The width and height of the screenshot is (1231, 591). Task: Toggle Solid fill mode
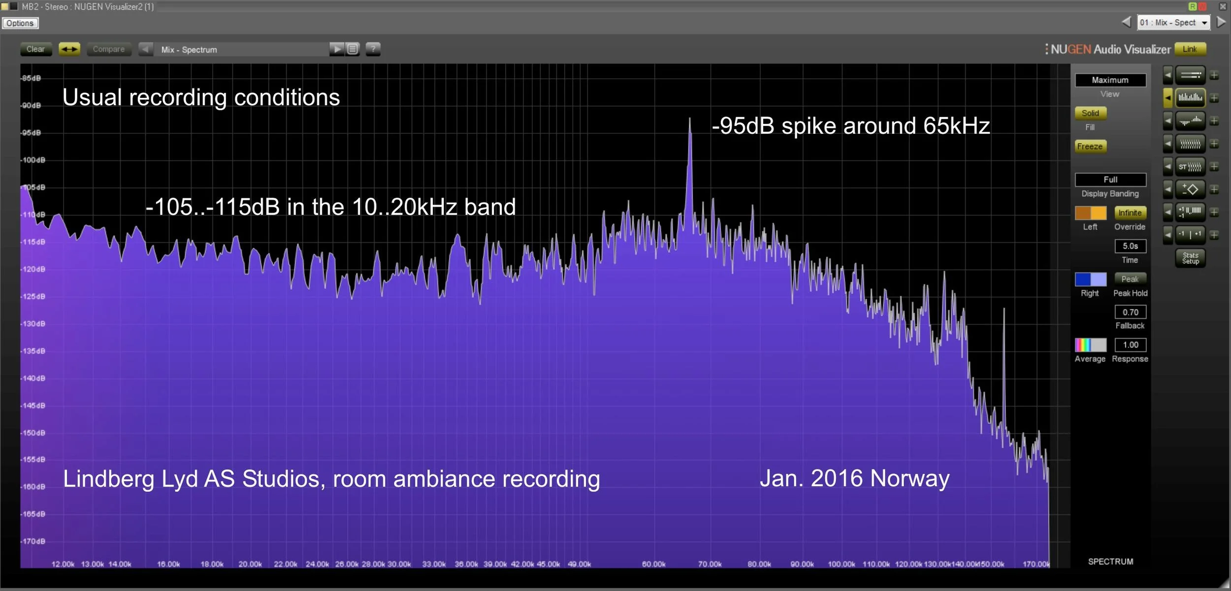[x=1090, y=113]
